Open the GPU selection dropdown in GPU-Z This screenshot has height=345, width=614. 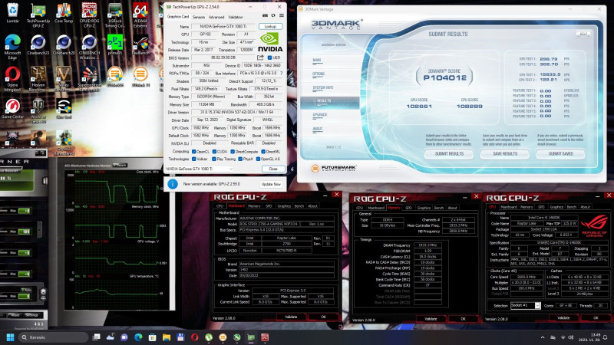tap(200, 169)
